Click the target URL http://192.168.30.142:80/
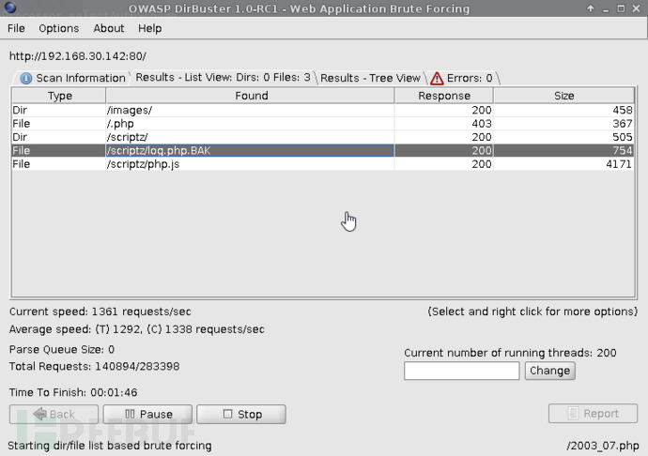 pos(78,56)
